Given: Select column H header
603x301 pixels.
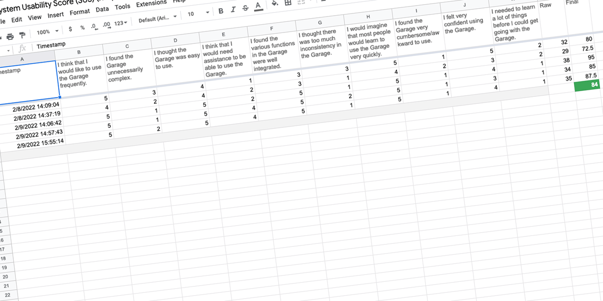Looking at the screenshot, I should pos(368,17).
